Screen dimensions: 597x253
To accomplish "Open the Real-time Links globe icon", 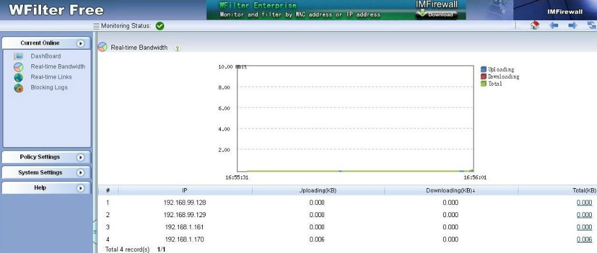I will [x=18, y=78].
